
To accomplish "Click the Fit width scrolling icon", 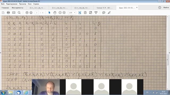I will (80, 13).
